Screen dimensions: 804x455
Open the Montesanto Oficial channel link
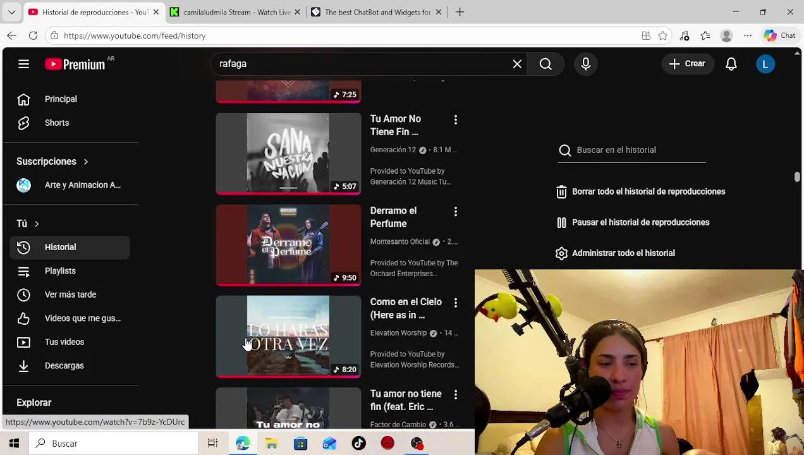(400, 241)
